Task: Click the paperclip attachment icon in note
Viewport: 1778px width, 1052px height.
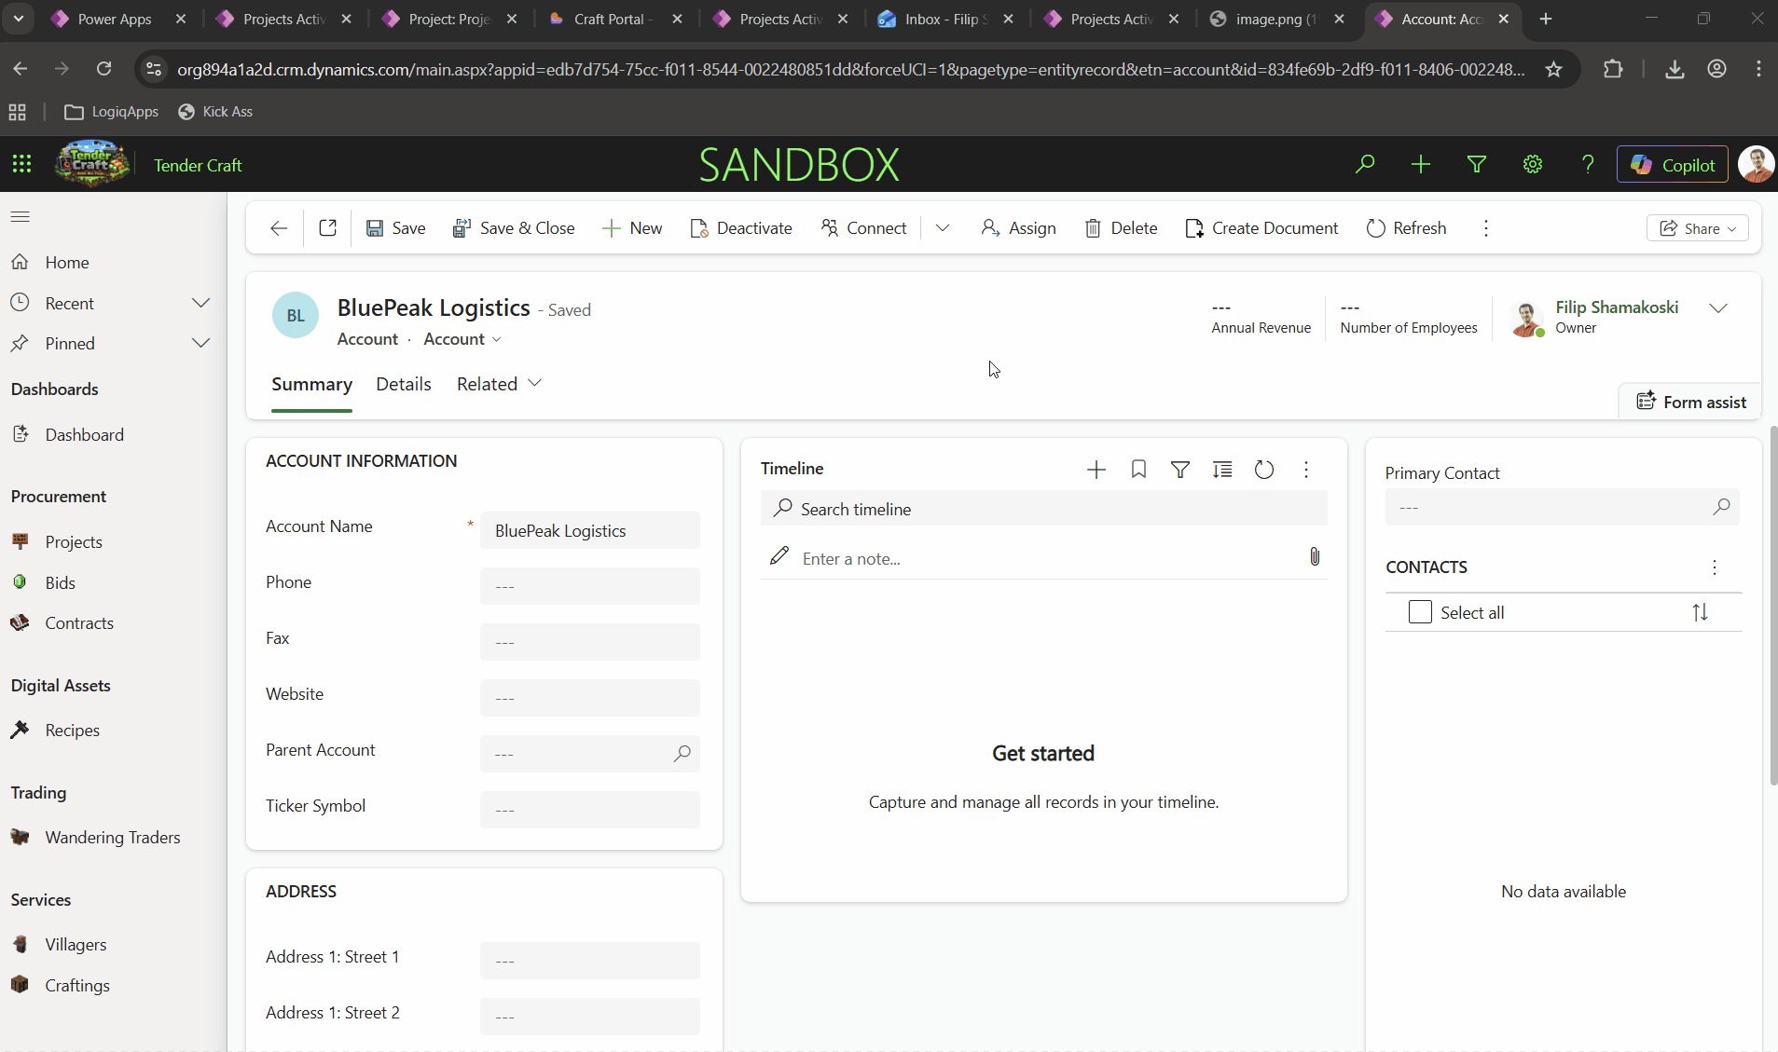Action: pyautogui.click(x=1314, y=557)
